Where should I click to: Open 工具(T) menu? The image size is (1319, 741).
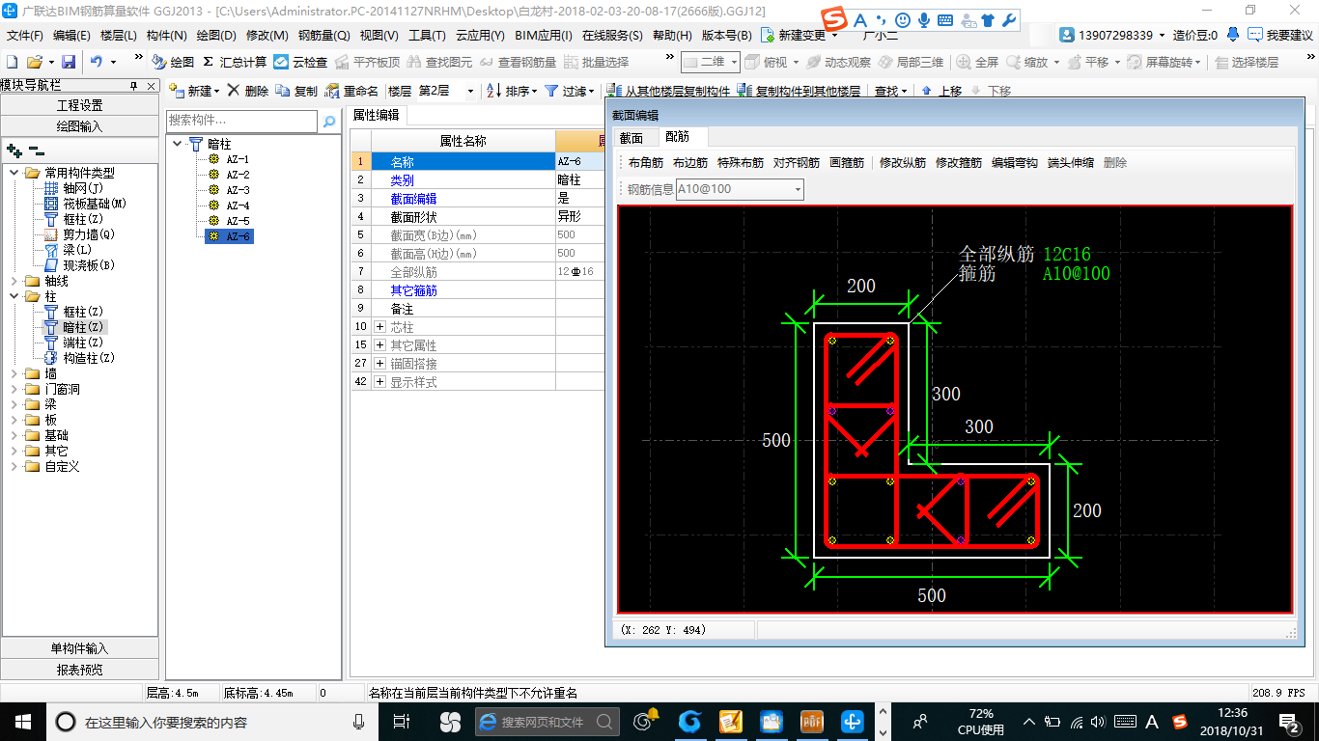pyautogui.click(x=427, y=35)
